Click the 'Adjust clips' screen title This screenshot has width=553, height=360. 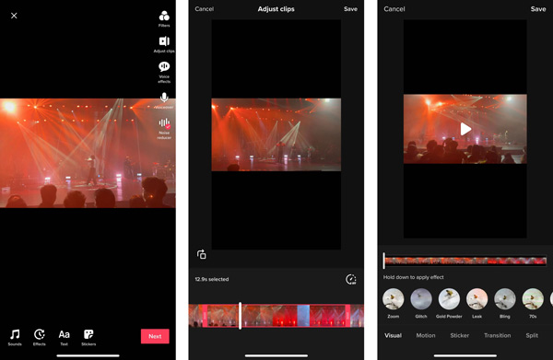pyautogui.click(x=276, y=9)
